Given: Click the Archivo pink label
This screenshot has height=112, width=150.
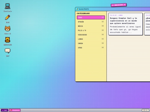Looking at the screenshot, I should pyautogui.click(x=119, y=5).
